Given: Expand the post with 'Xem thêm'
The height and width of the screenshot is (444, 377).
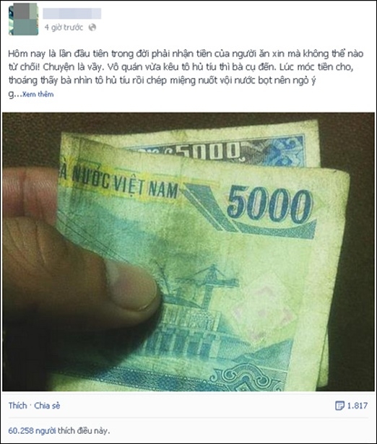Looking at the screenshot, I should tap(38, 95).
